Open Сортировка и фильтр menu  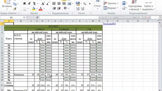pos(135,5)
